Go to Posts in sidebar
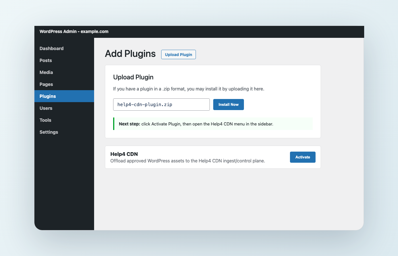Screen dimensions: 398x256 (64, 60)
